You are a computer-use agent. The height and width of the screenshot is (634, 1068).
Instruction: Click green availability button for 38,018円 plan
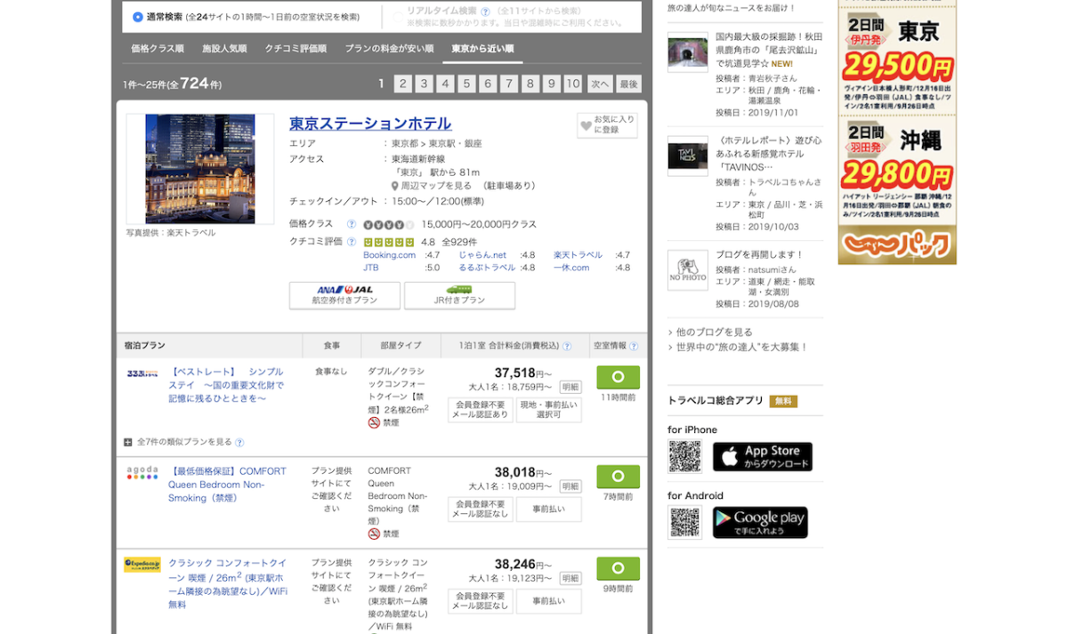[x=618, y=477]
